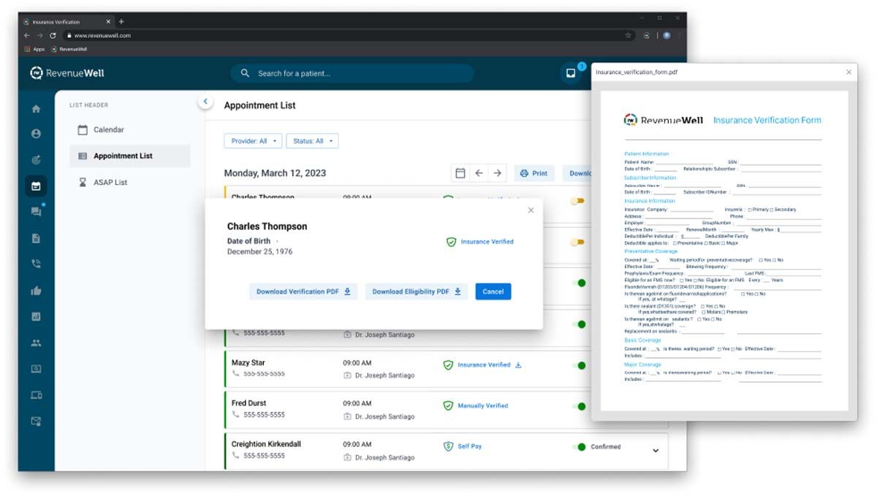Open the RevenueWell bookmark
This screenshot has height=496, width=877.
69,49
